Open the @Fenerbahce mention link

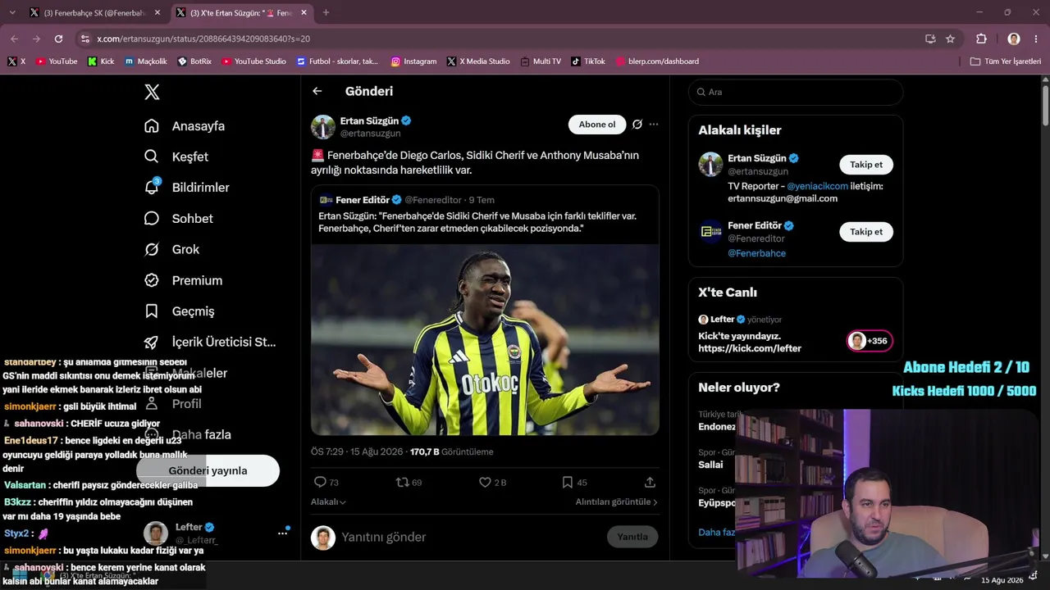[x=756, y=253]
